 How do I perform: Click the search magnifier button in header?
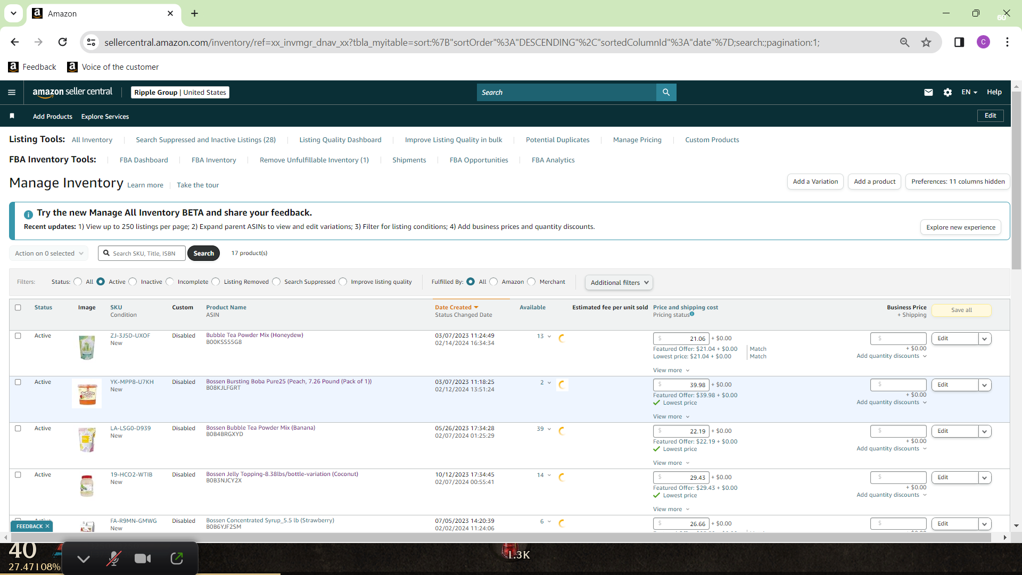pyautogui.click(x=666, y=92)
